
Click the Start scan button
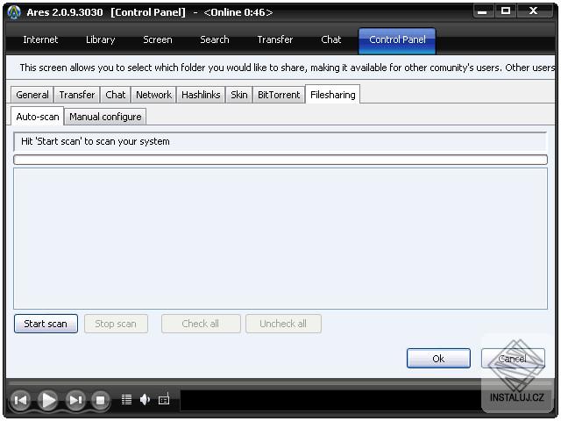[46, 324]
